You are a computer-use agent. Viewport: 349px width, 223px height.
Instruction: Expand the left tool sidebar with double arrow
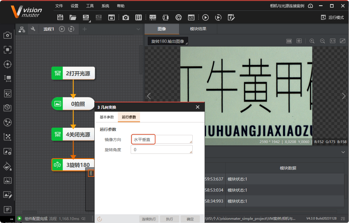point(12,219)
